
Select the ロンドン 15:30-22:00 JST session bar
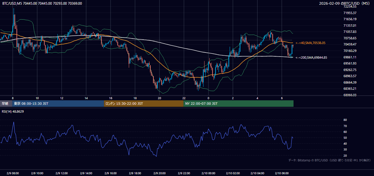point(144,104)
